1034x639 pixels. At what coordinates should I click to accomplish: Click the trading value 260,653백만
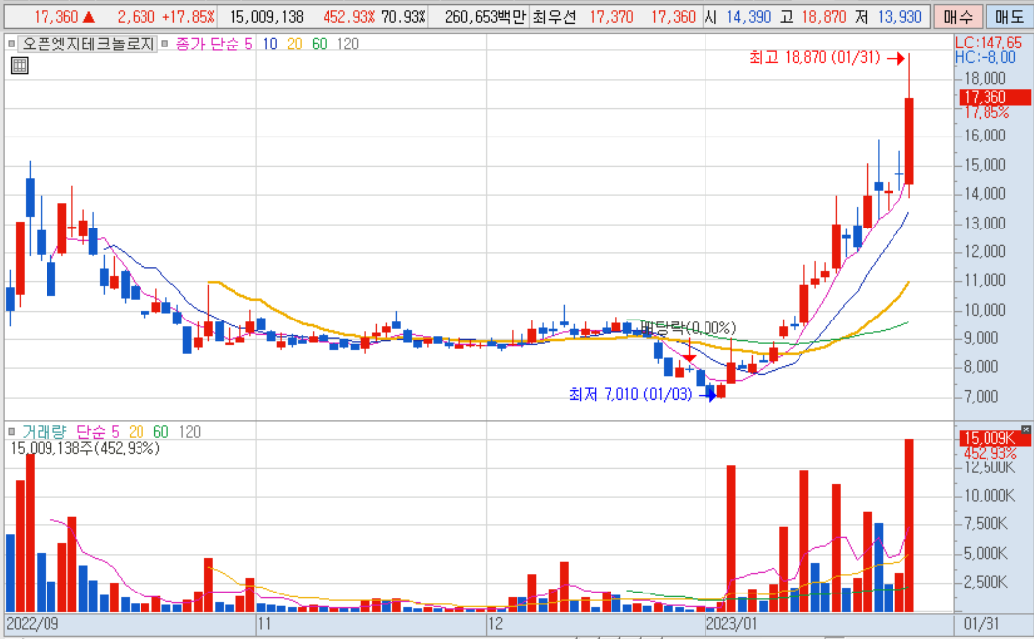click(486, 17)
